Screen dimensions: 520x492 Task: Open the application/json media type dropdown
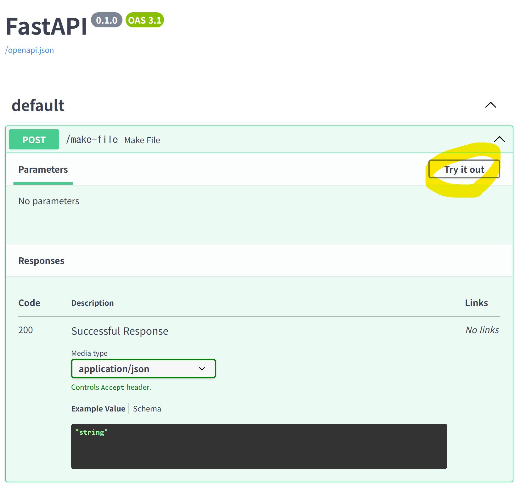click(x=143, y=368)
